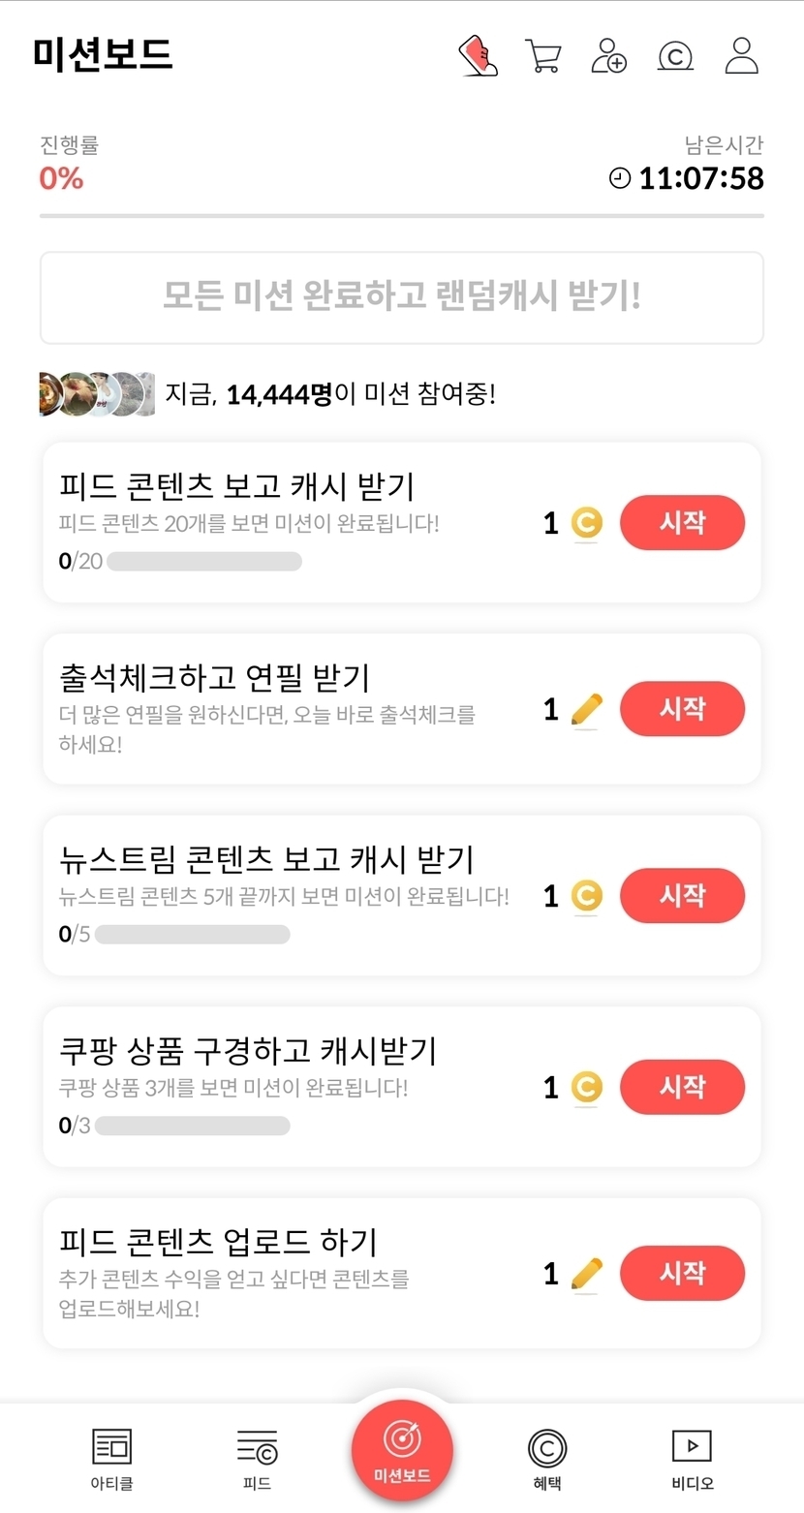The height and width of the screenshot is (1513, 804).
Task: Tap the 미션보드 center button
Action: tap(402, 1450)
